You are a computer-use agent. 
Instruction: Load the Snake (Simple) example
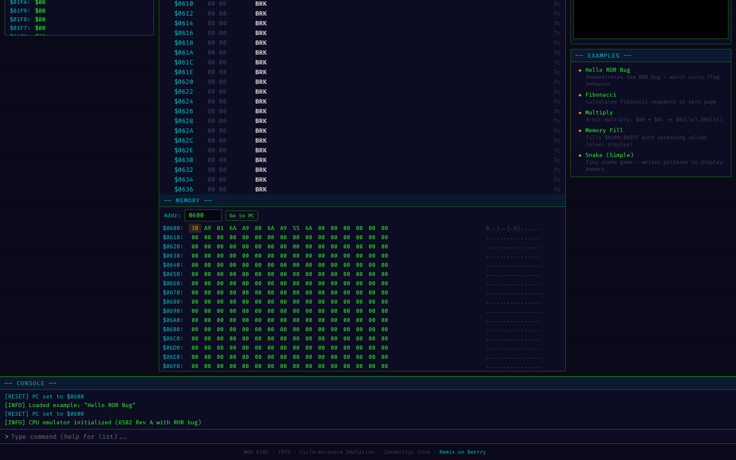click(x=651, y=162)
